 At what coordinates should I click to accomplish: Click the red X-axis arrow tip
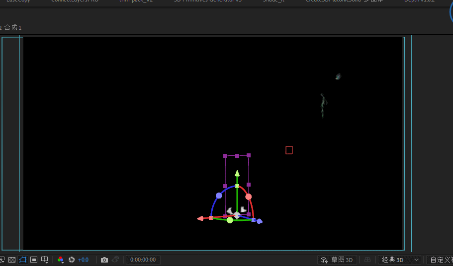[x=200, y=219]
